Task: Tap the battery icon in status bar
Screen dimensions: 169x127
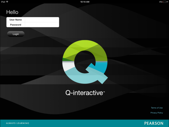Action: [165, 2]
